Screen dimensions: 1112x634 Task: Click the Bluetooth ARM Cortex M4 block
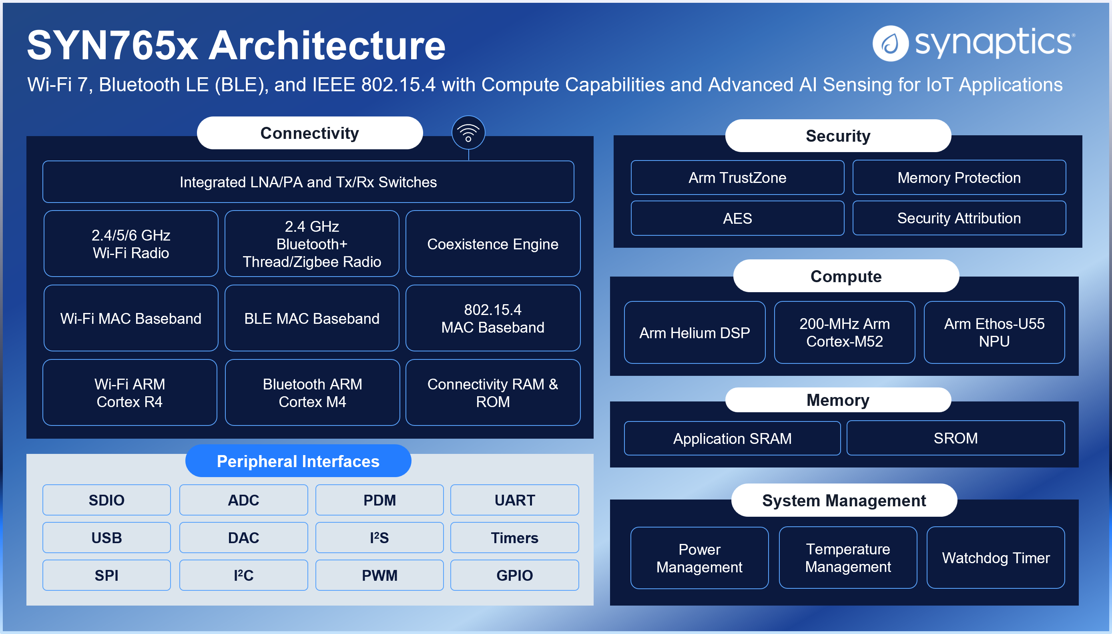(312, 393)
